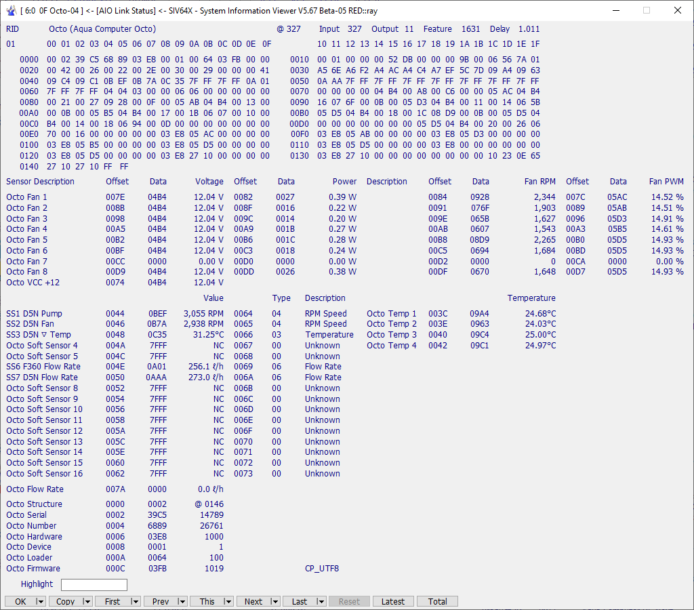Minimize the SIV64X window
This screenshot has width=694, height=610.
coord(615,10)
